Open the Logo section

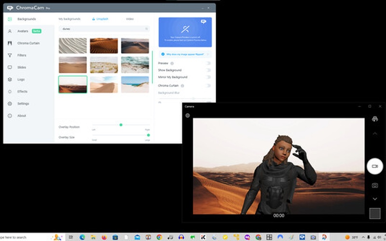tap(29, 80)
